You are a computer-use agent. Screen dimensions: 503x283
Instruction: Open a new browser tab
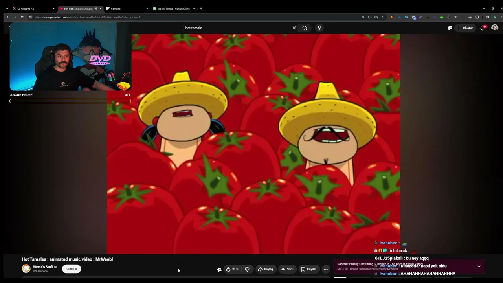201,9
